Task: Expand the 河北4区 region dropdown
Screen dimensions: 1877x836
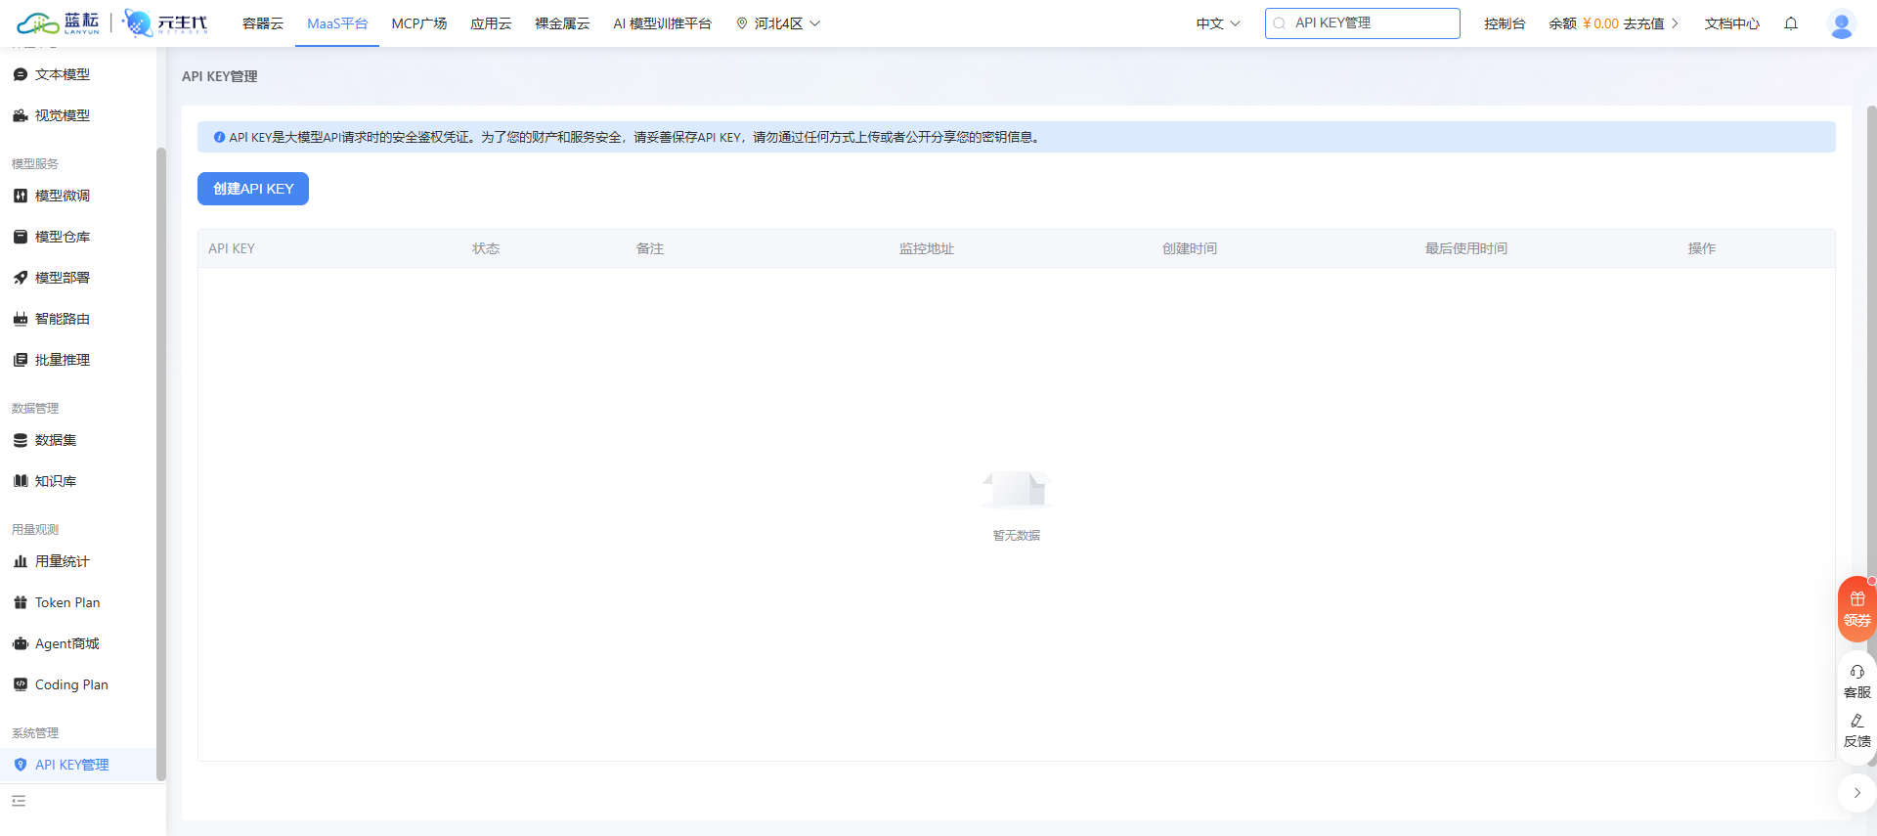Action: tap(814, 23)
